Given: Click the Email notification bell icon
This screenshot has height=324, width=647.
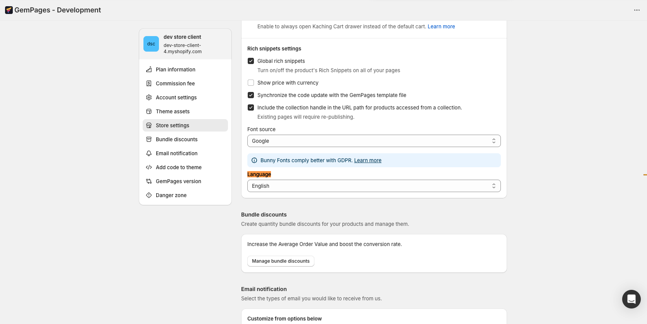Looking at the screenshot, I should click(149, 153).
